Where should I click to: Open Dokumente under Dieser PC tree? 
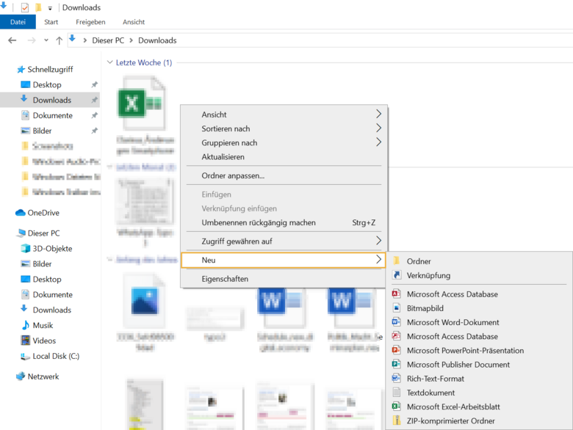53,294
